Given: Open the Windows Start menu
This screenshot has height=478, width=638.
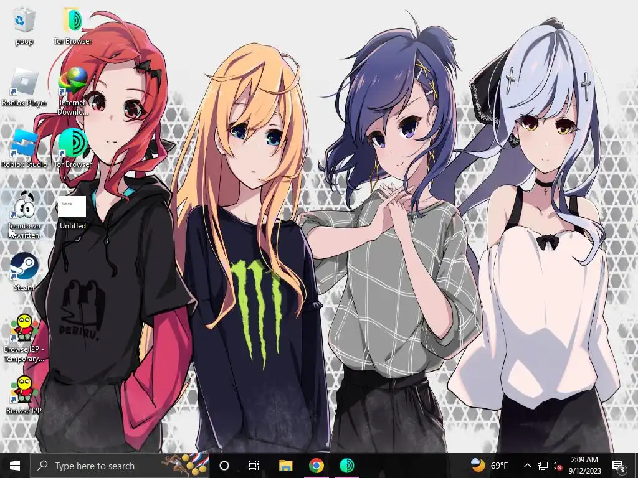Looking at the screenshot, I should (15, 466).
